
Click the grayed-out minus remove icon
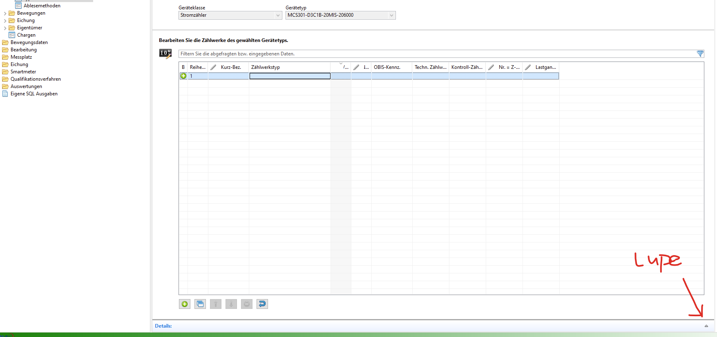(247, 304)
